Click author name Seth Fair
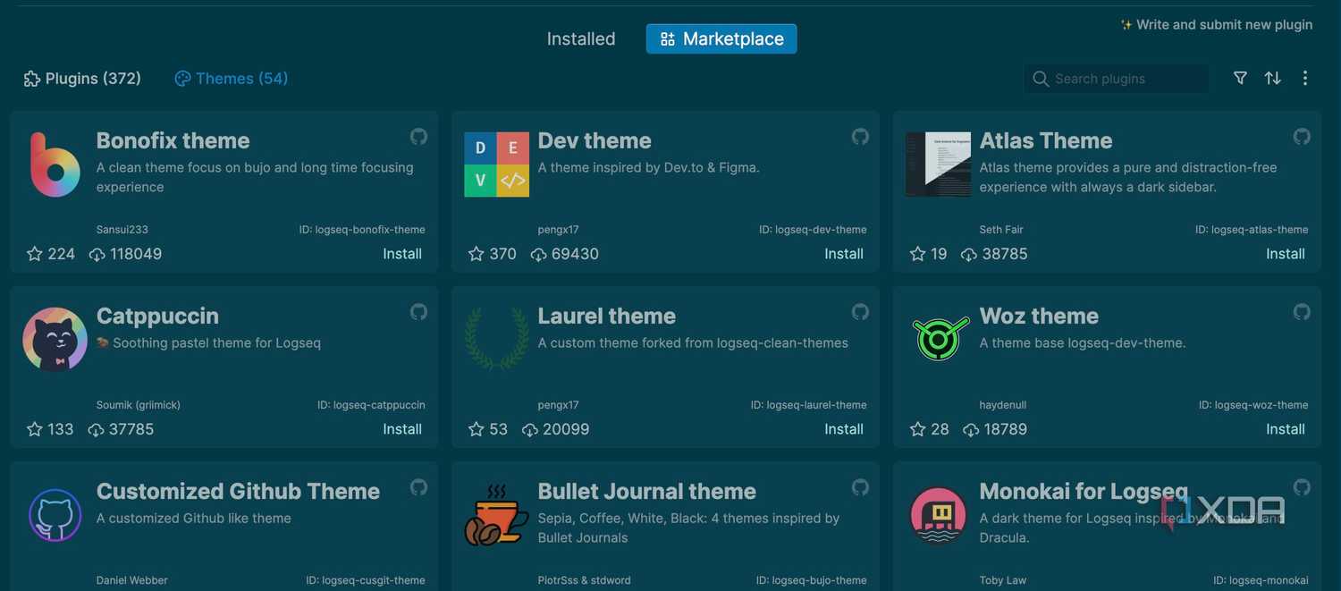 [x=1001, y=230]
